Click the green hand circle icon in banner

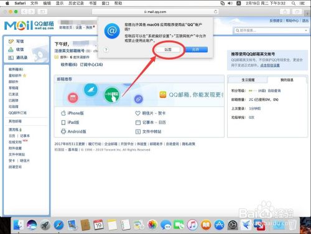[112, 95]
